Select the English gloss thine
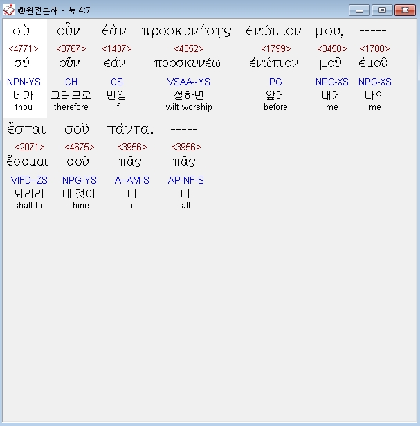This screenshot has height=426, width=420. [x=79, y=206]
